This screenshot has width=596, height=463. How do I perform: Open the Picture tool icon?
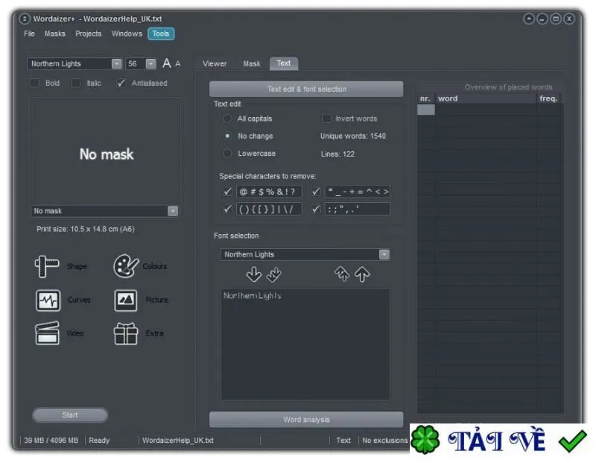125,300
